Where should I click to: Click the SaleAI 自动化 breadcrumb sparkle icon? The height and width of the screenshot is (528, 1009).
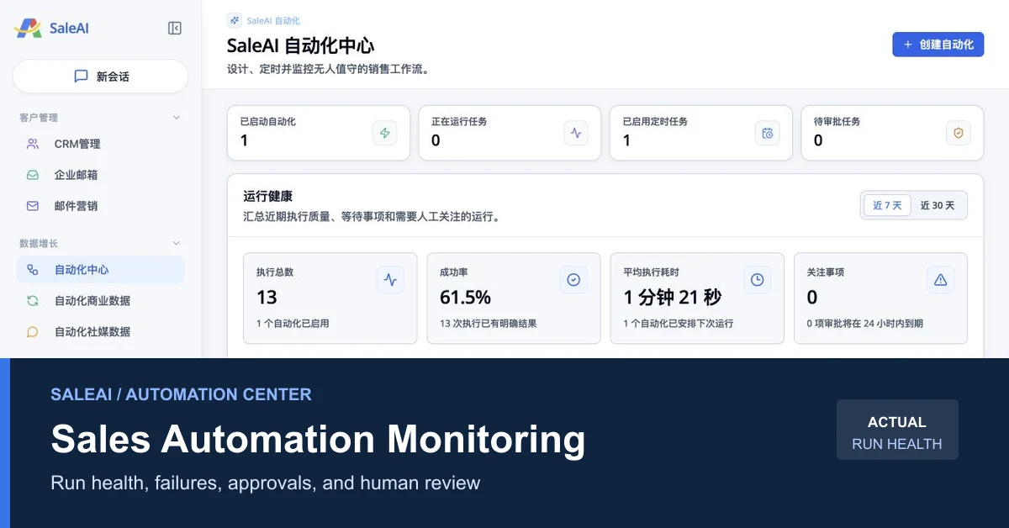235,20
